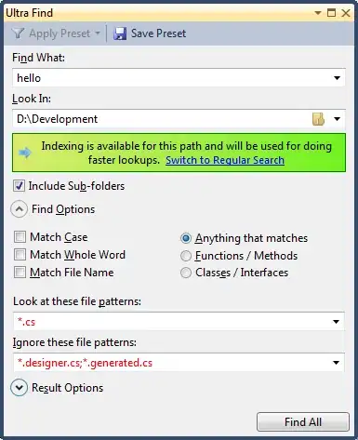Tick the Match File Name checkbox

(20, 273)
